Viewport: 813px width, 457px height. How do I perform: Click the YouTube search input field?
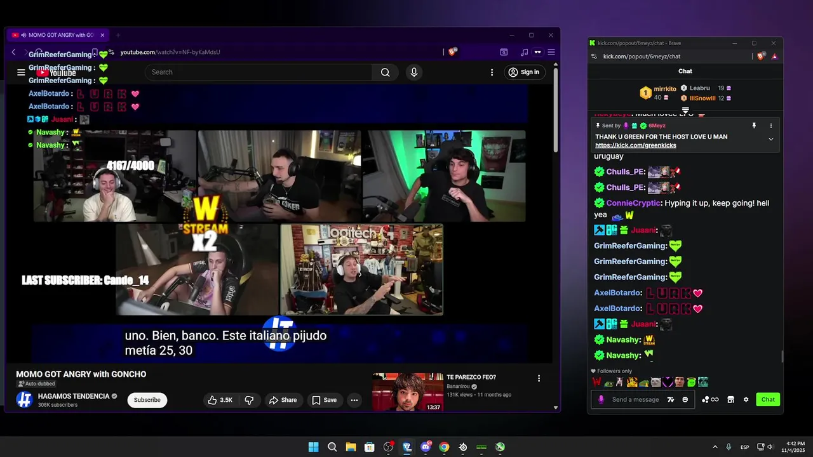click(x=259, y=72)
